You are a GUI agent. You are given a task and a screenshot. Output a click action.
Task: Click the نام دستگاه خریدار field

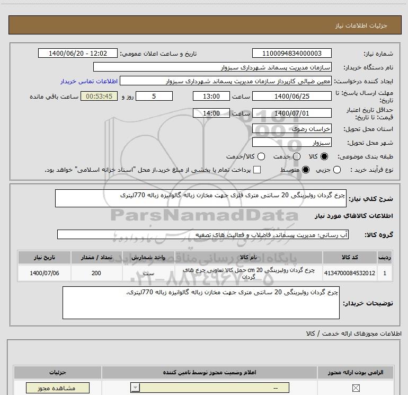pos(212,67)
